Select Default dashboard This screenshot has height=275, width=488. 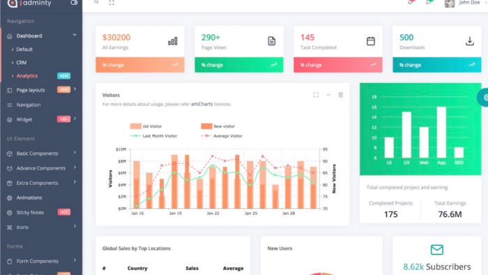pos(24,50)
